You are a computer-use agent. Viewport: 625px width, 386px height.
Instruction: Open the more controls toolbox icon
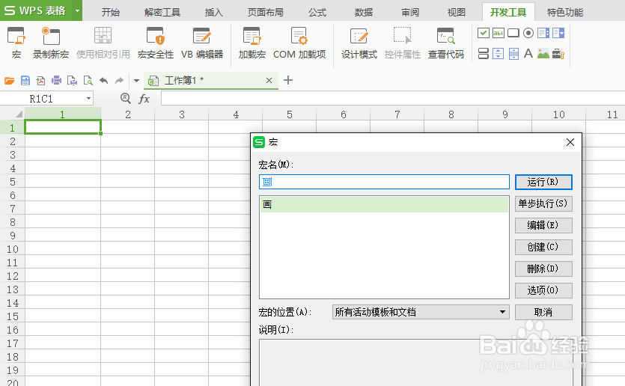pyautogui.click(x=558, y=53)
